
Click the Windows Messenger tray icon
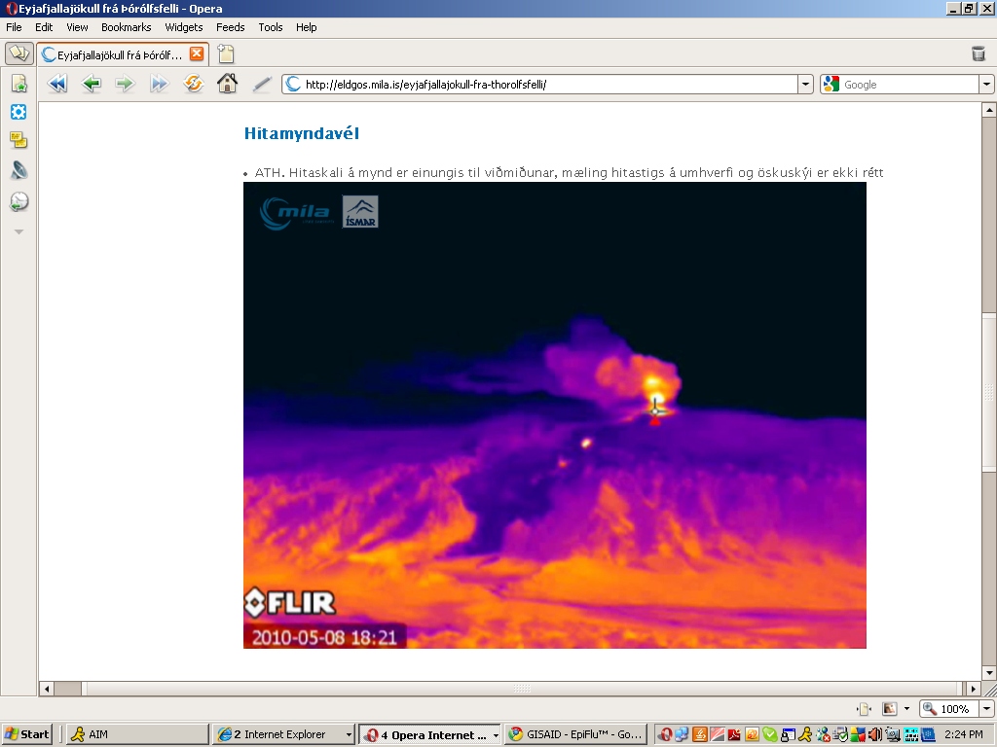[x=822, y=735]
